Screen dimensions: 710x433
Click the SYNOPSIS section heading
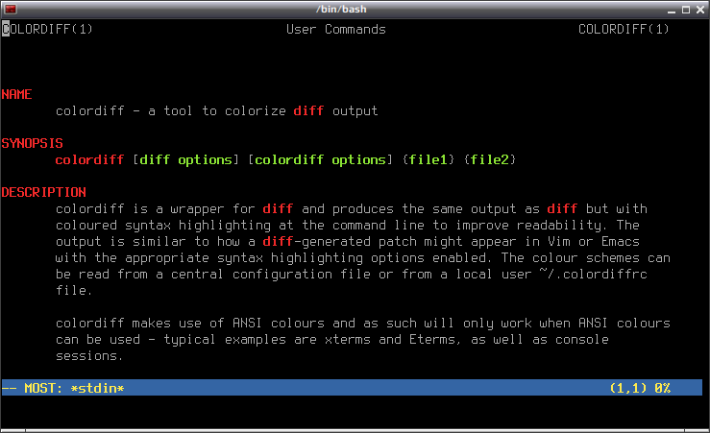click(32, 143)
